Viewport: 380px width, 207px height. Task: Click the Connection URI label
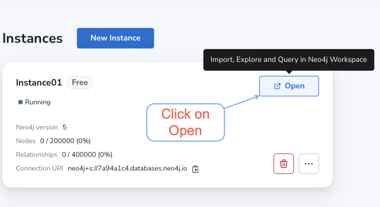click(40, 168)
